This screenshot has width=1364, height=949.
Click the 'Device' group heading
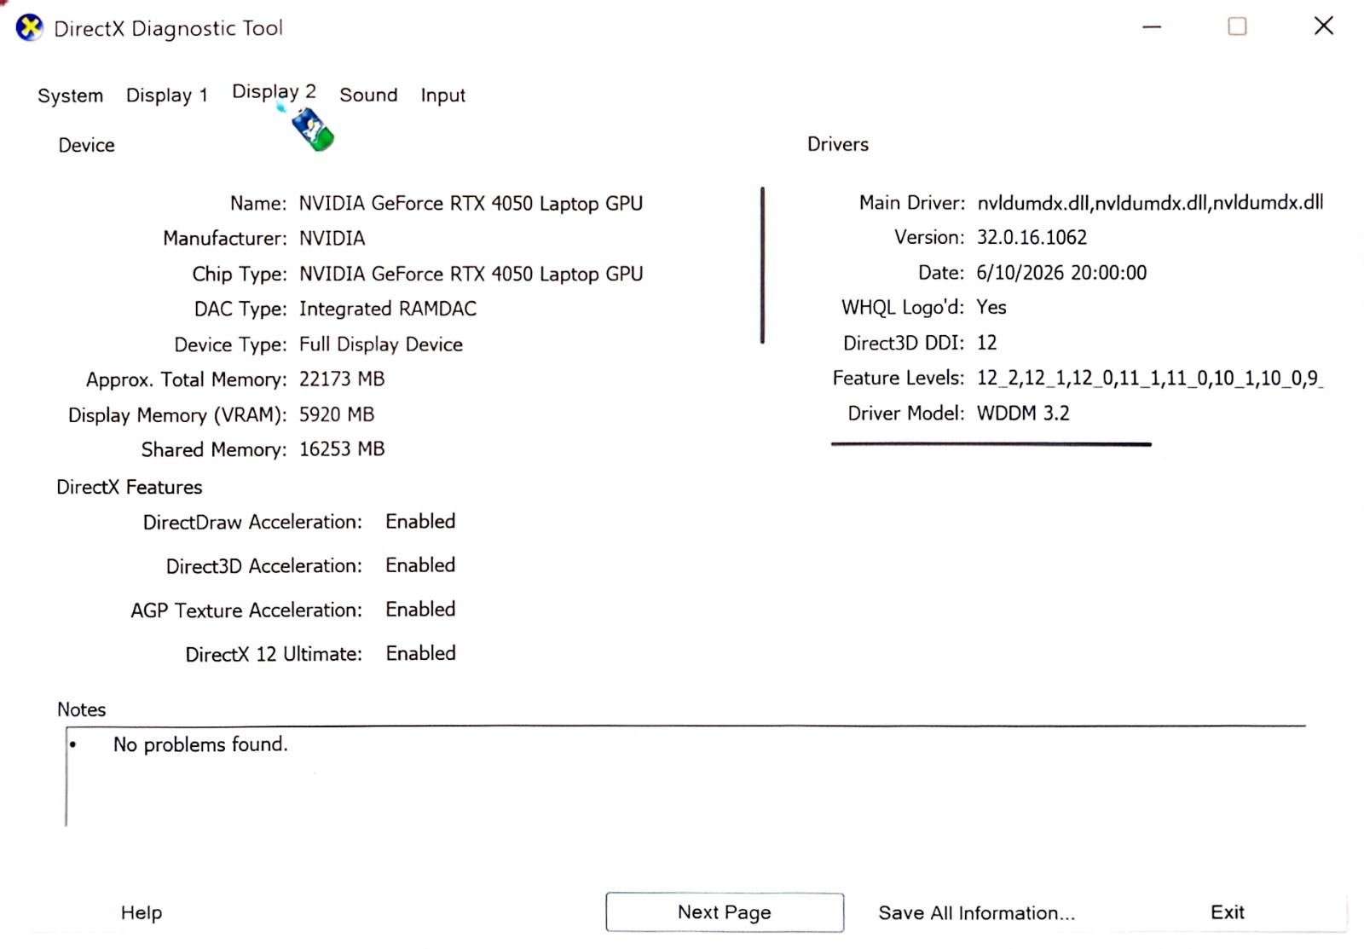pos(86,145)
